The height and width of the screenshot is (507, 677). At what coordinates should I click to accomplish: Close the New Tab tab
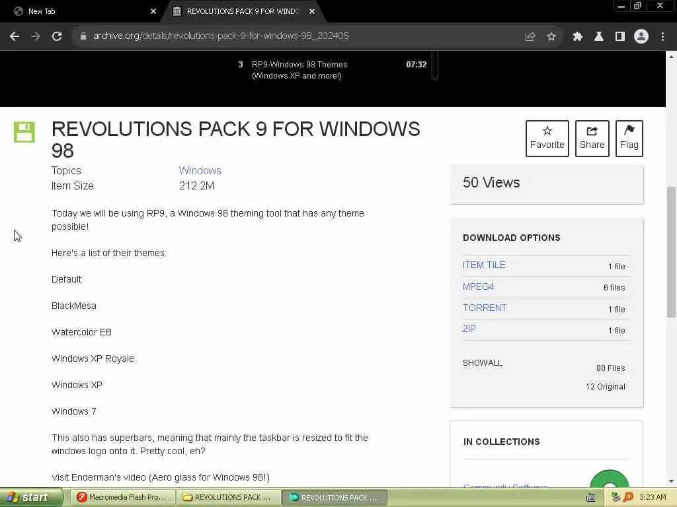click(x=153, y=11)
